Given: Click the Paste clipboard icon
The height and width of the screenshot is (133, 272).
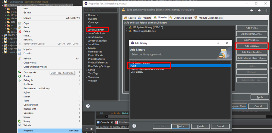Looking at the screenshot, I should pos(20,27).
